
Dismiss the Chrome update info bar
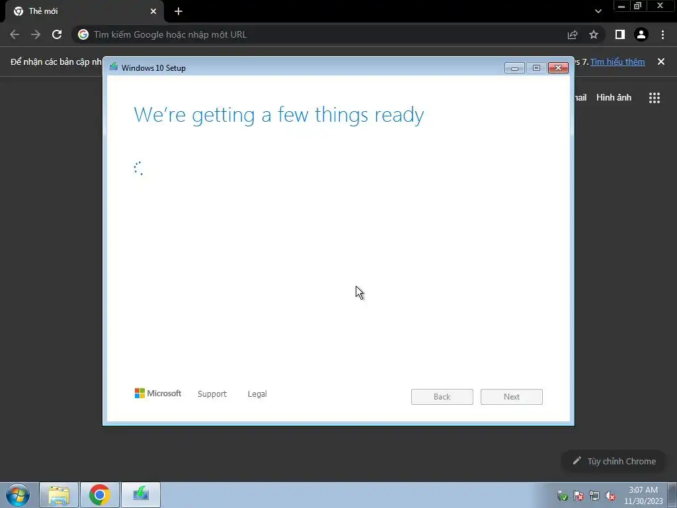pos(660,62)
